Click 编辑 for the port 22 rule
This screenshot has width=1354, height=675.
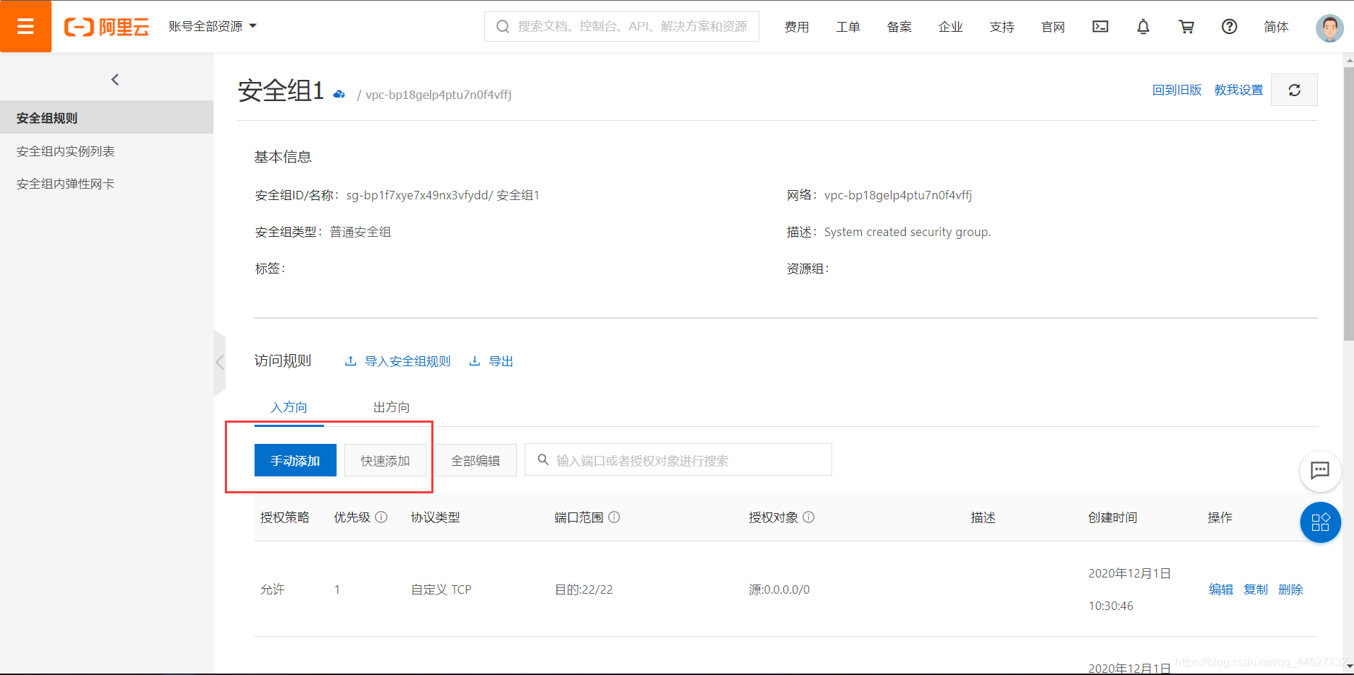click(1220, 589)
